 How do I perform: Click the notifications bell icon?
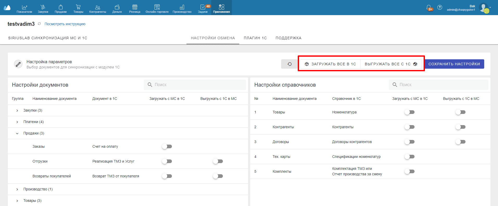(429, 8)
